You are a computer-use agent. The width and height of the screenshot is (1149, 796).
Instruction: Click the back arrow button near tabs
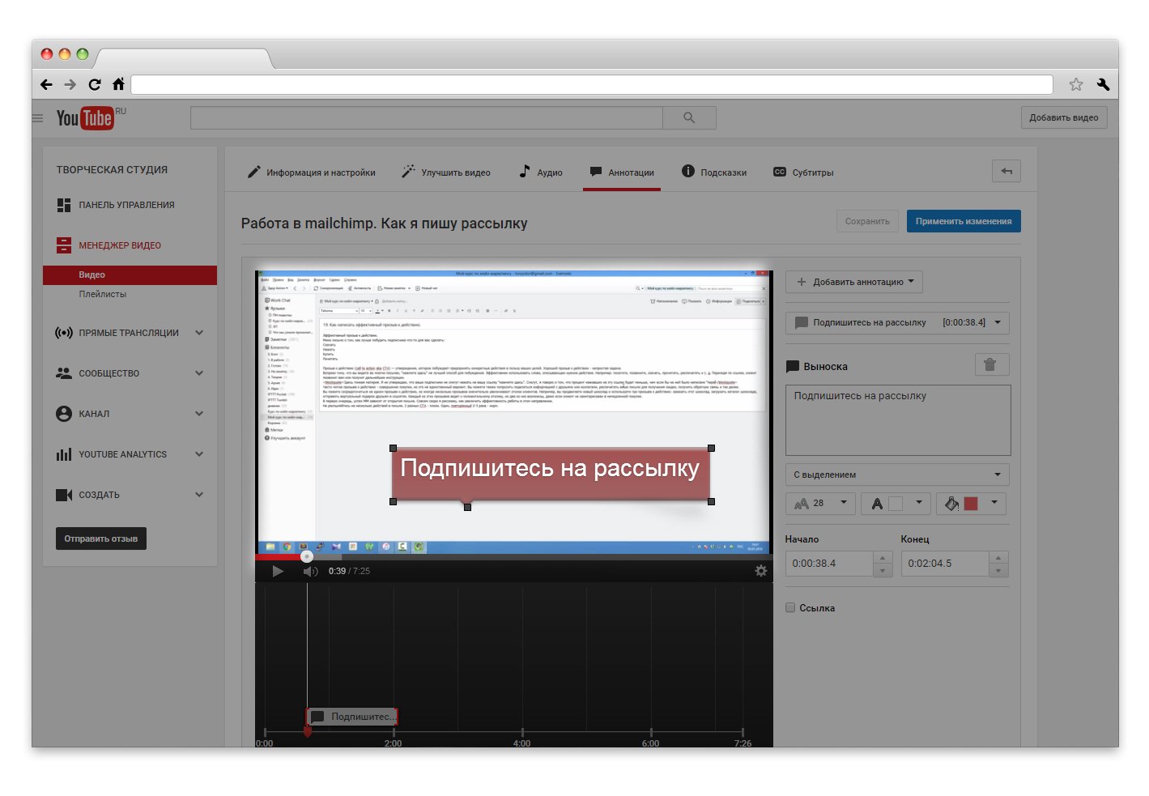point(1006,172)
